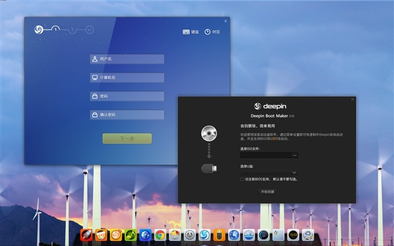394x246 pixels.
Task: Go to installer step 2 indicator
Action: click(x=73, y=30)
